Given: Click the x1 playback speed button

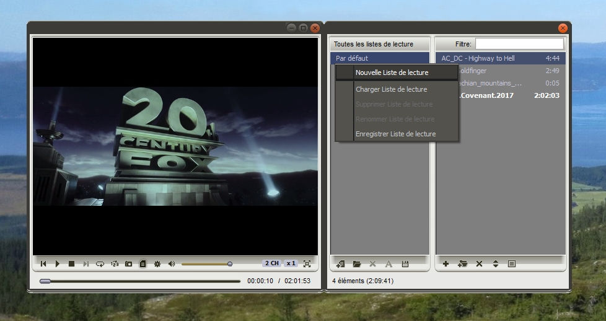Looking at the screenshot, I should pos(291,263).
